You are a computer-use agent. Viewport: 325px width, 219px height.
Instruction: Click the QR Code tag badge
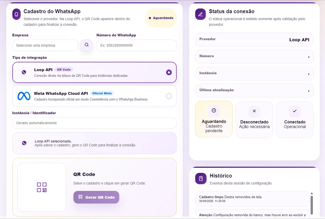pos(64,70)
